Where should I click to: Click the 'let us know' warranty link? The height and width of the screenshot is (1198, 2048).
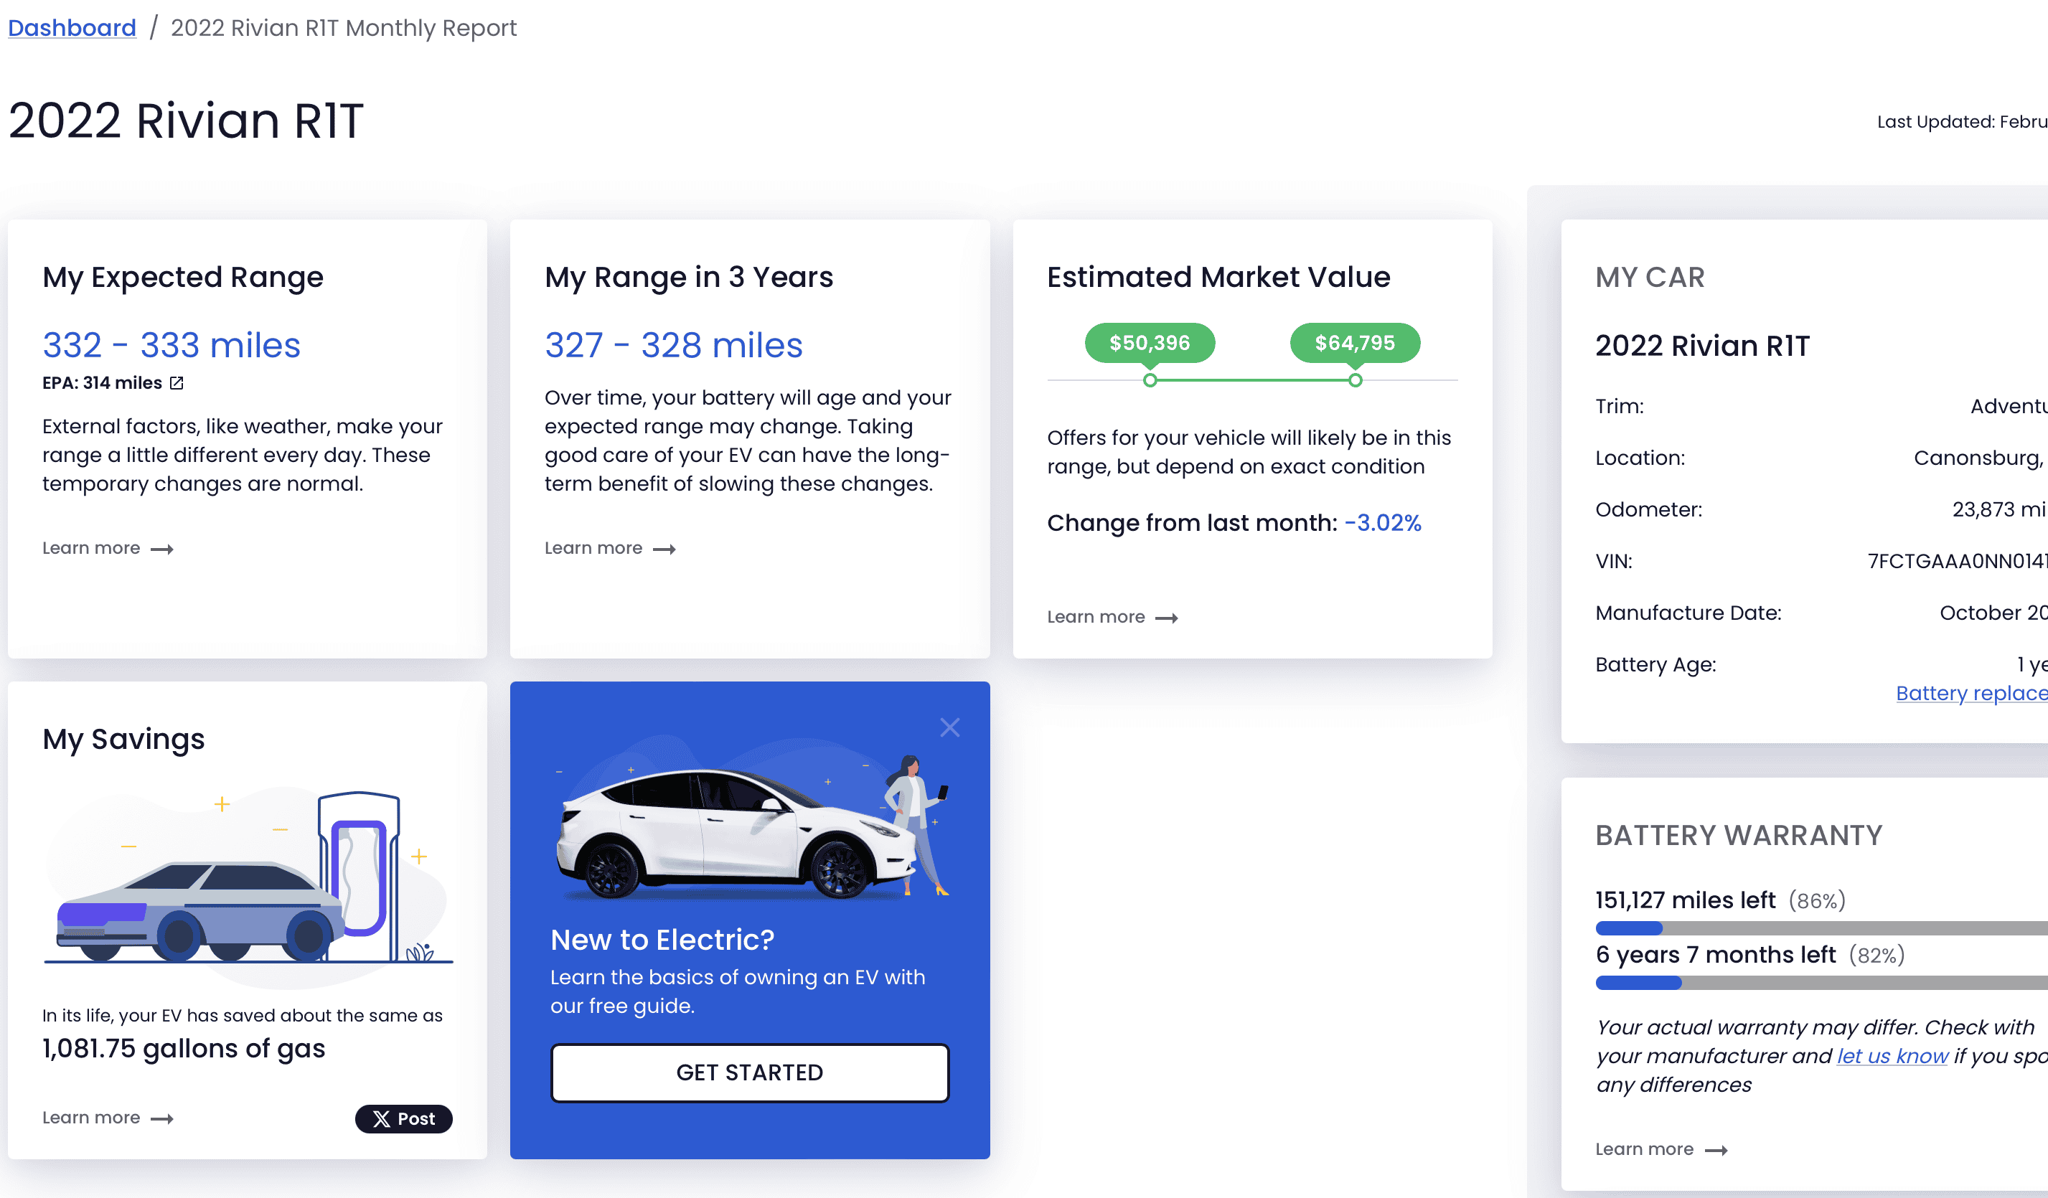click(x=1892, y=1055)
